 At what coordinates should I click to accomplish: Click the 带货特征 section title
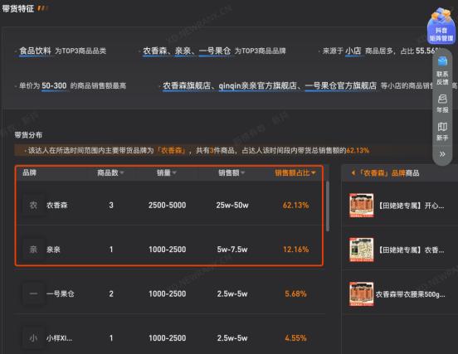[18, 8]
